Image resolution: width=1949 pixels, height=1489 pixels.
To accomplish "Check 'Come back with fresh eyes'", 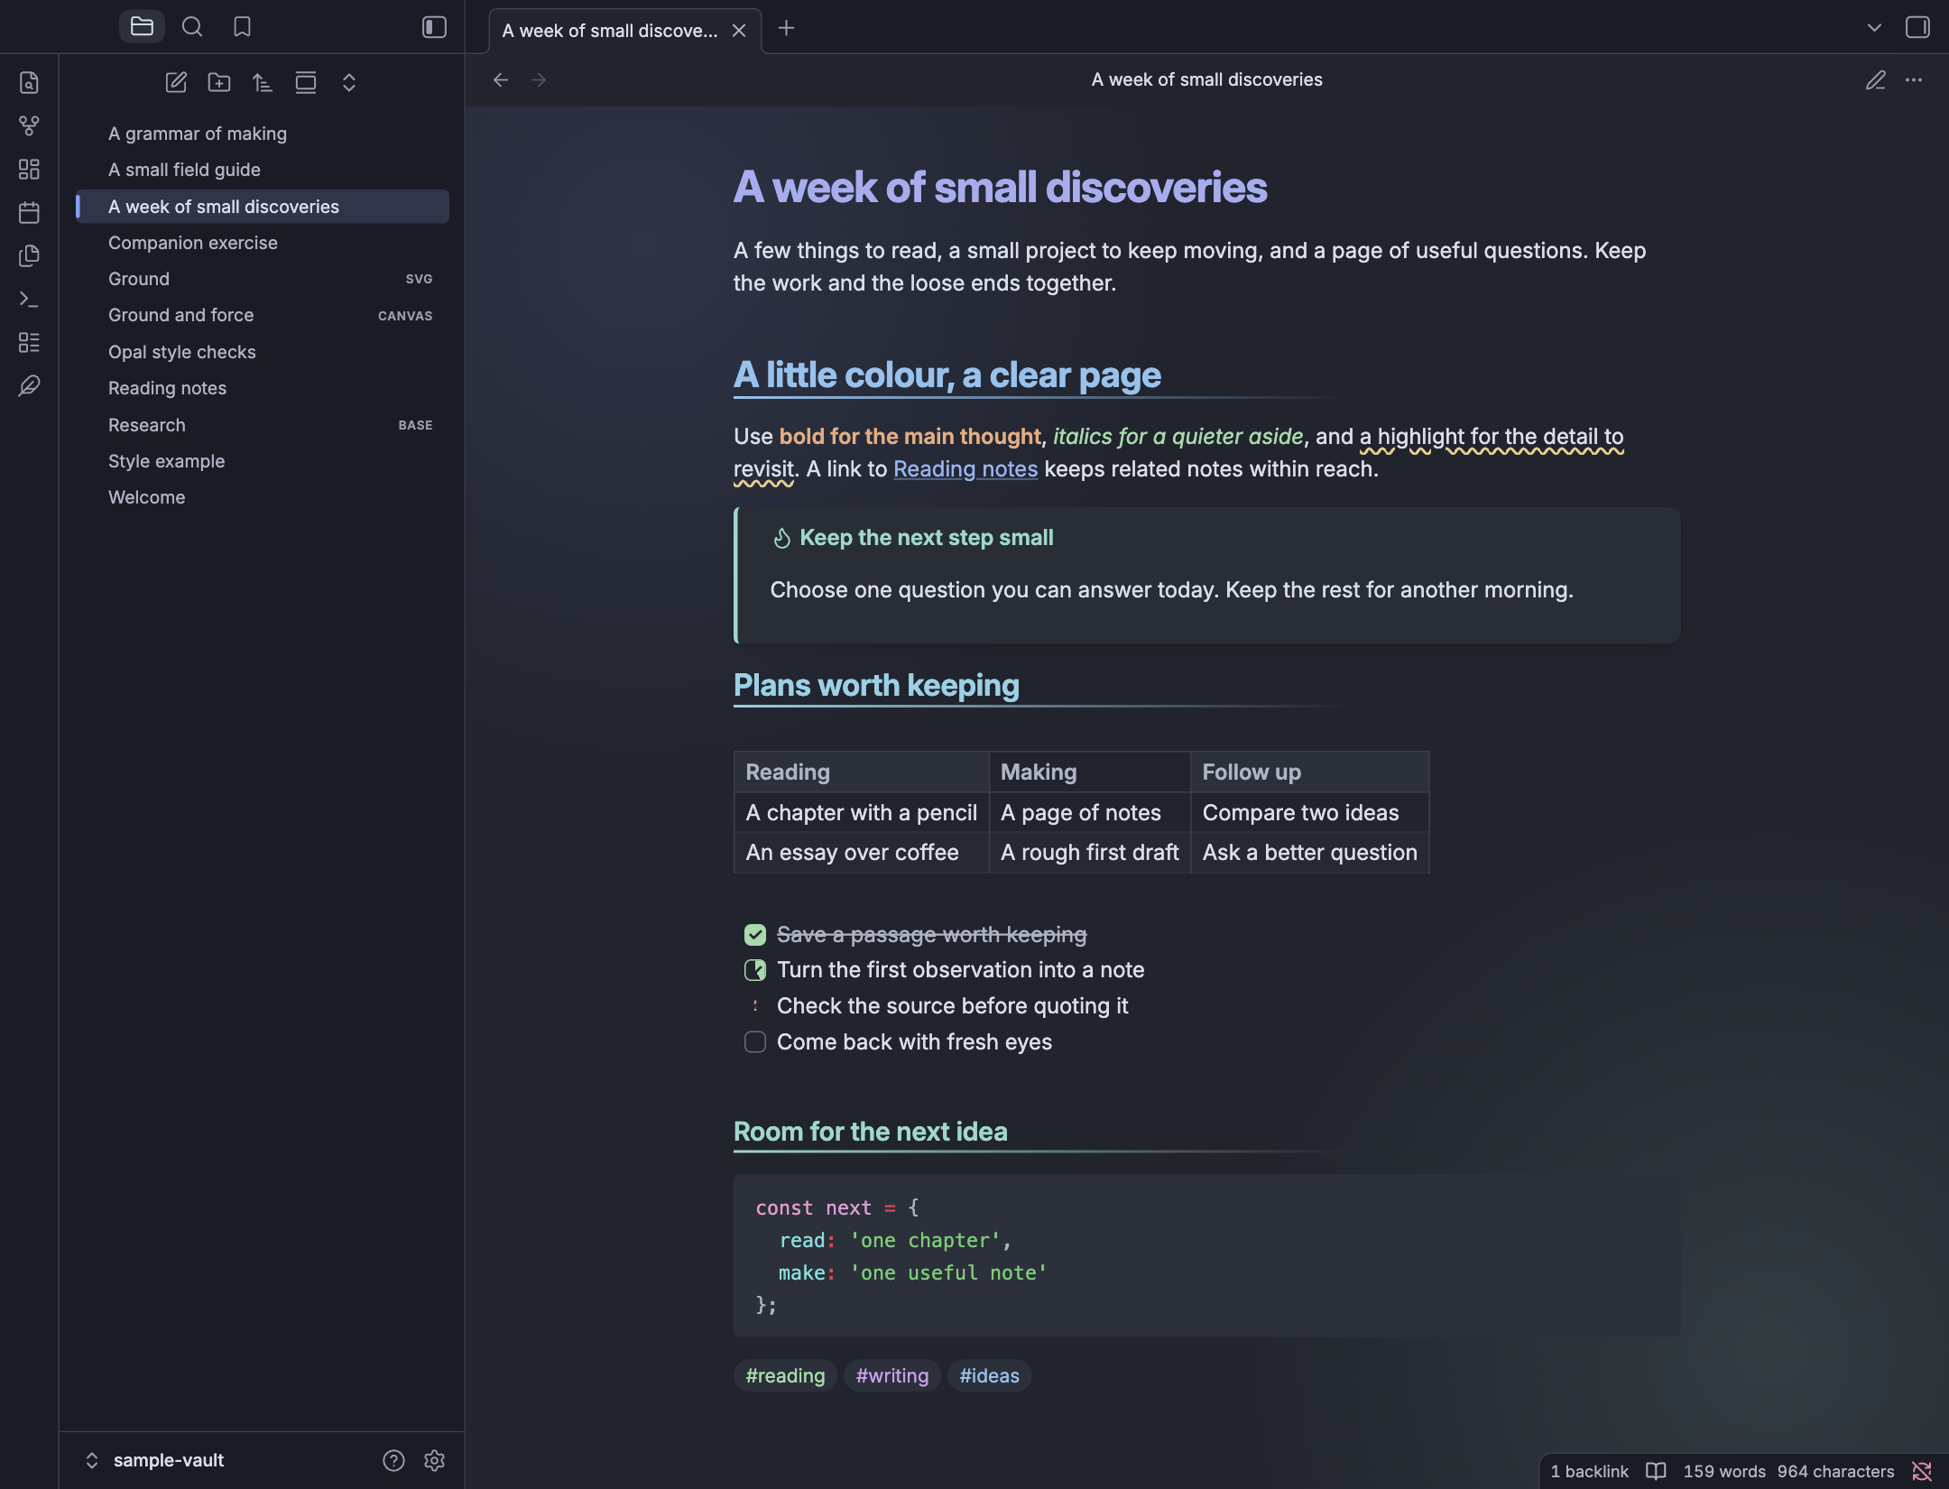I will point(755,1042).
